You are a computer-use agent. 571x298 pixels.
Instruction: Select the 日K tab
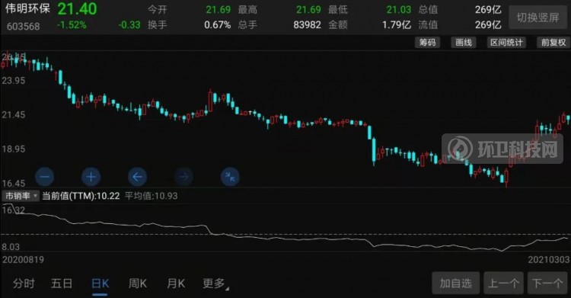(100, 284)
